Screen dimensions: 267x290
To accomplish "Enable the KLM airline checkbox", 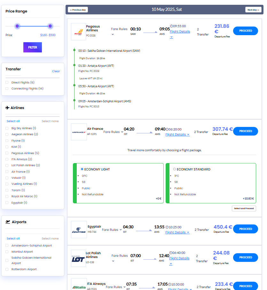I will click(7, 147).
